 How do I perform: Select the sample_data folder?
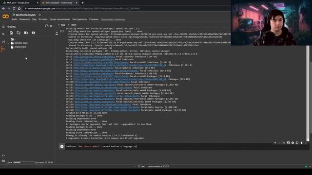coord(21,43)
